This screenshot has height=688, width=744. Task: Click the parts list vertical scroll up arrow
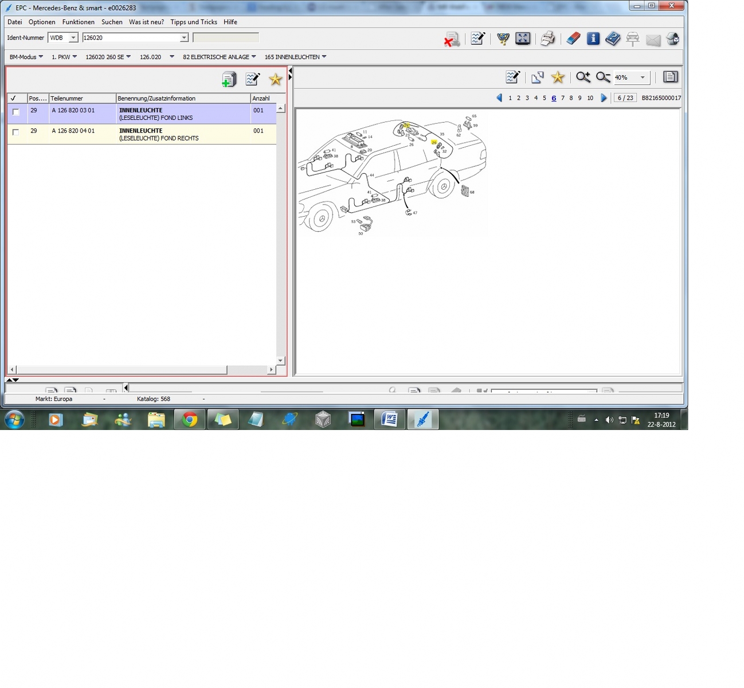tap(280, 108)
